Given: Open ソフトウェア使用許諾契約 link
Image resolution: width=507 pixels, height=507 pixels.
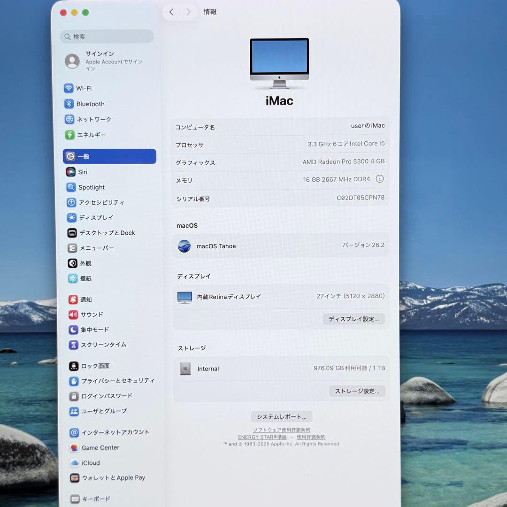Looking at the screenshot, I should 282,430.
